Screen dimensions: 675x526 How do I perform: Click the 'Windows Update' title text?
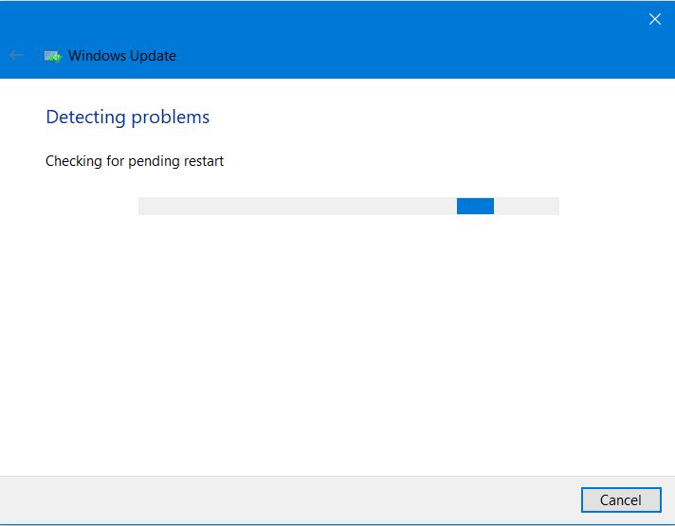(122, 56)
